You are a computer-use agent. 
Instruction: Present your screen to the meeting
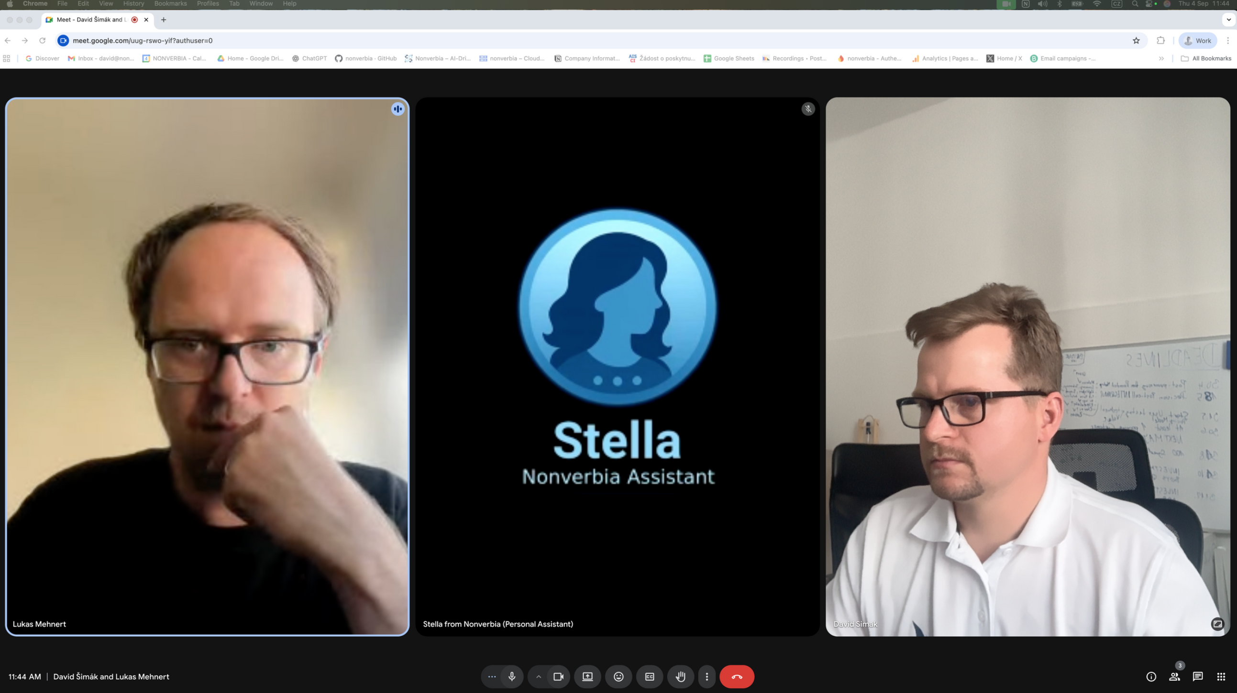pyautogui.click(x=587, y=677)
